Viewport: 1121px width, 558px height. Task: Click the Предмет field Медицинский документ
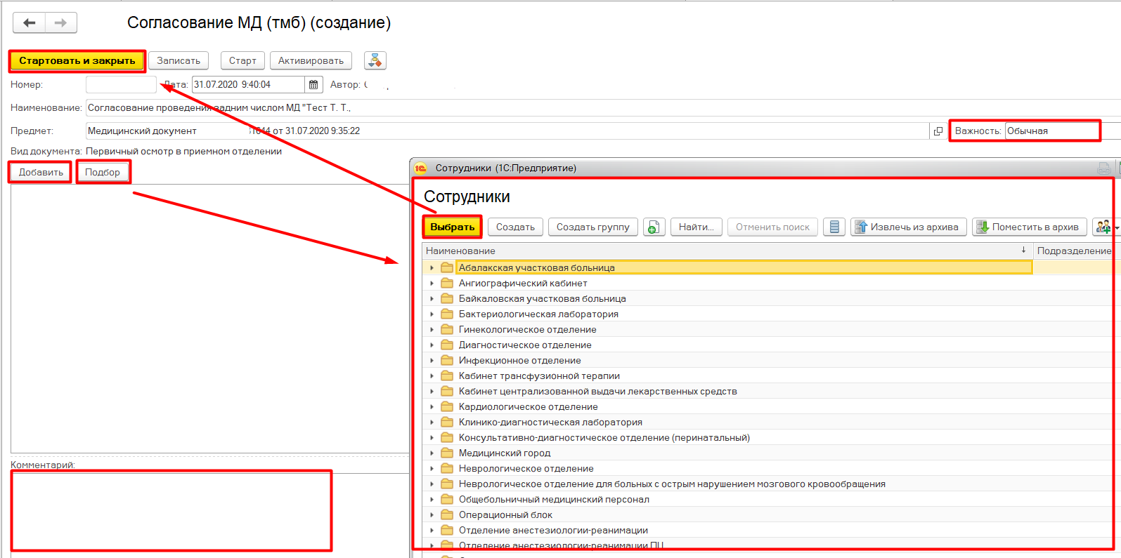coord(507,131)
